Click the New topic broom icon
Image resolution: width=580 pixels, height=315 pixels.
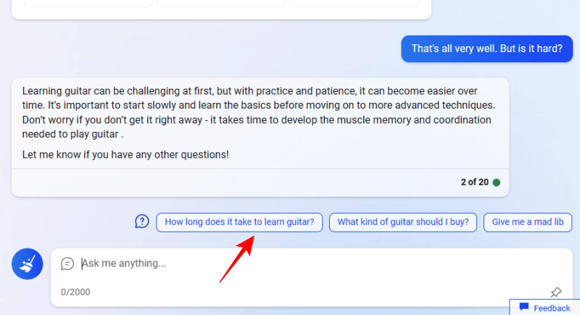coord(27,264)
